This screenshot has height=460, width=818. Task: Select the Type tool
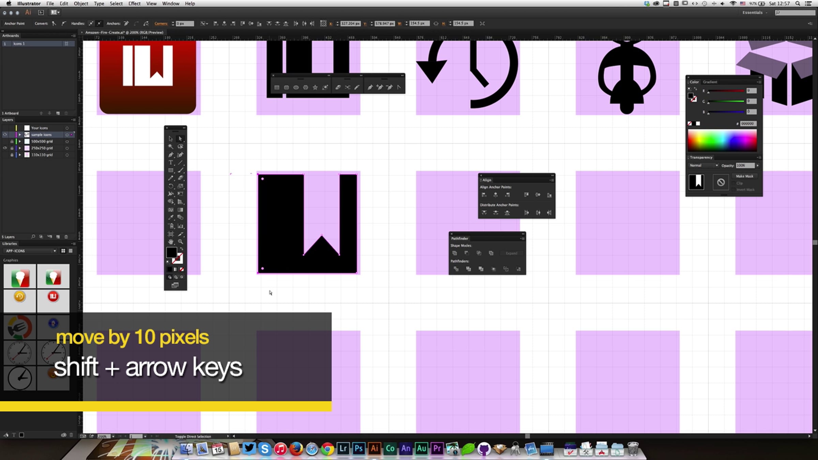(171, 163)
